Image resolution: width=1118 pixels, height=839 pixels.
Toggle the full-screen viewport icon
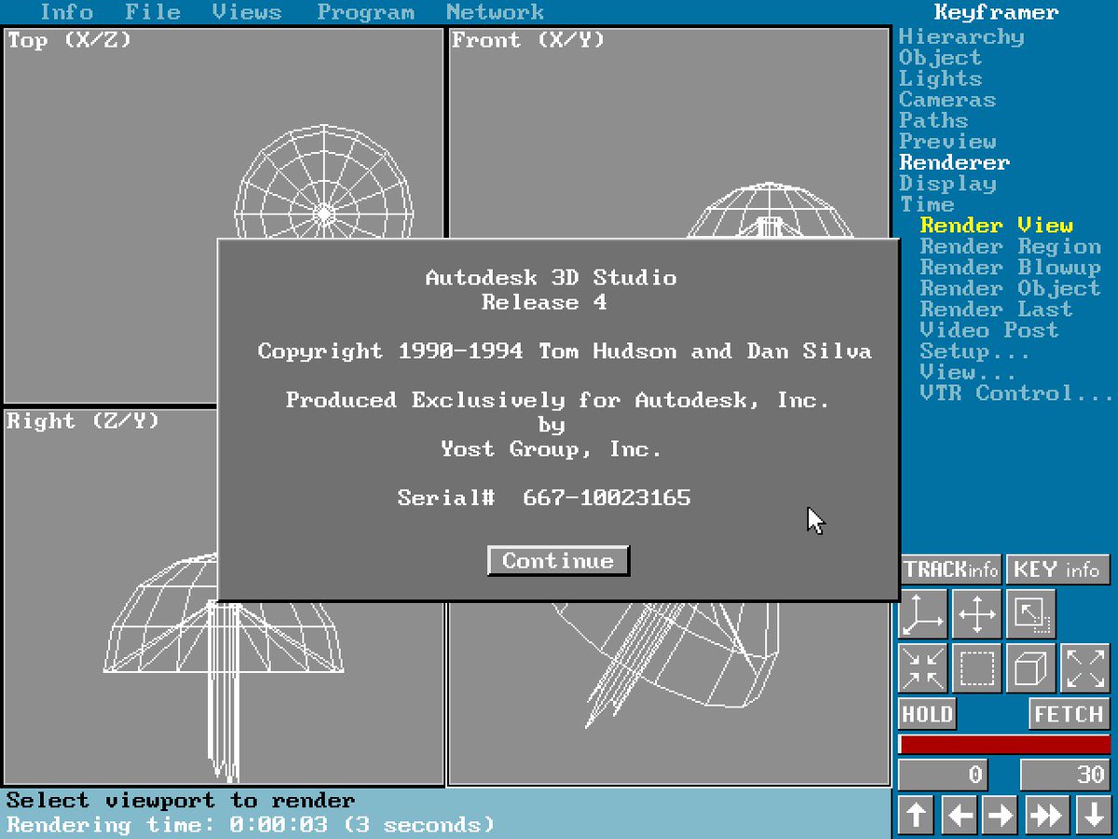1030,613
